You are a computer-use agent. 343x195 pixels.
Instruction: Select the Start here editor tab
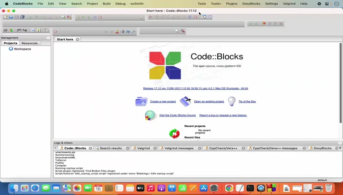coord(65,39)
